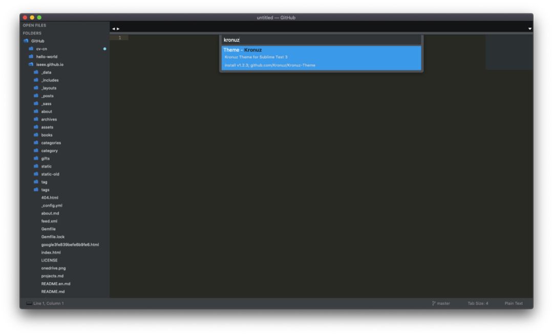This screenshot has height=335, width=553.
Task: Click the about folder icon
Action: pyautogui.click(x=36, y=111)
